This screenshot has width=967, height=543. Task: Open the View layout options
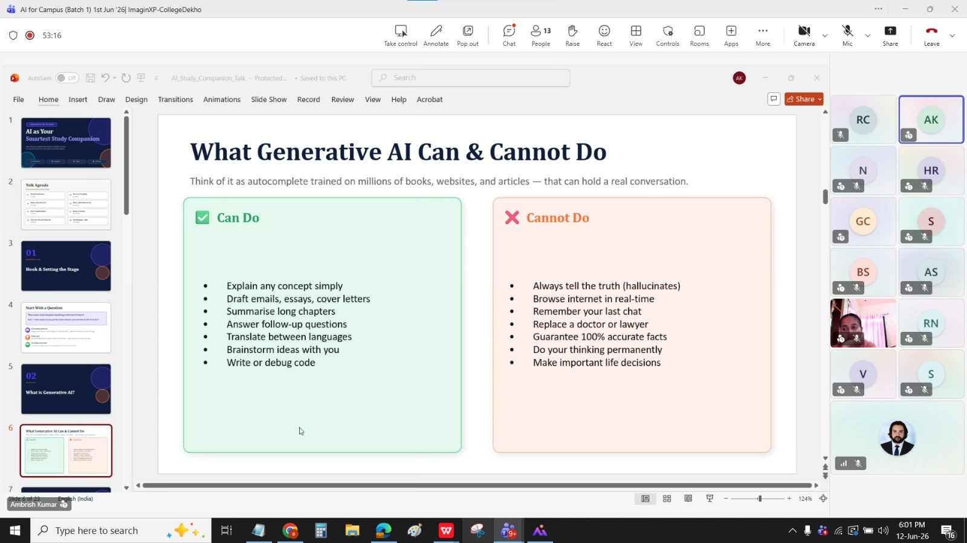(x=636, y=36)
